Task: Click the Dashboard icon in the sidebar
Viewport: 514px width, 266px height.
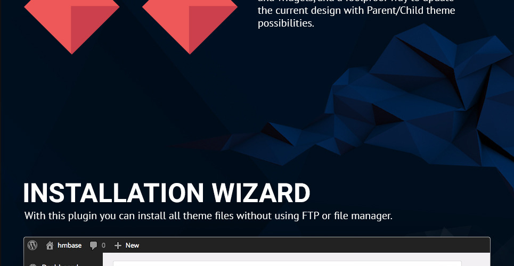Action: pos(33,264)
